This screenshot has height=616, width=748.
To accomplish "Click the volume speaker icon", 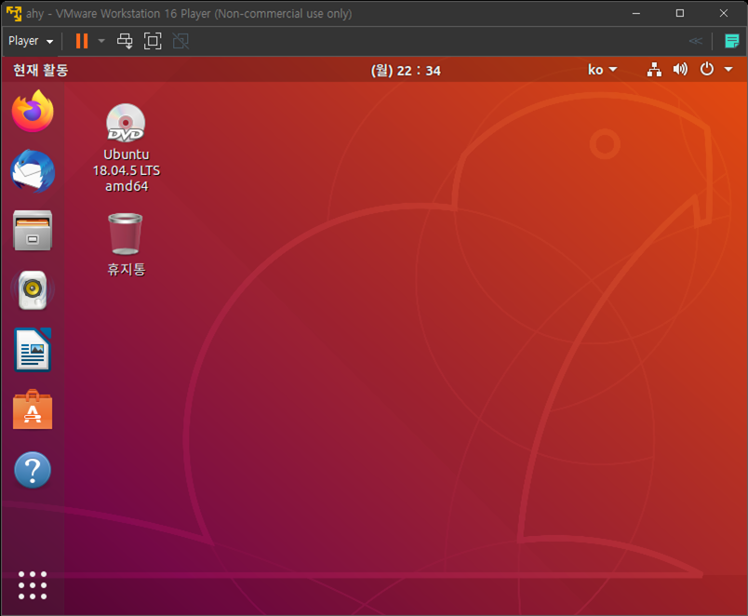I will pyautogui.click(x=680, y=70).
